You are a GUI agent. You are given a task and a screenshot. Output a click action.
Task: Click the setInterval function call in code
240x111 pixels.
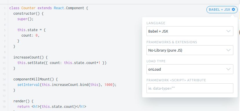click(28, 85)
